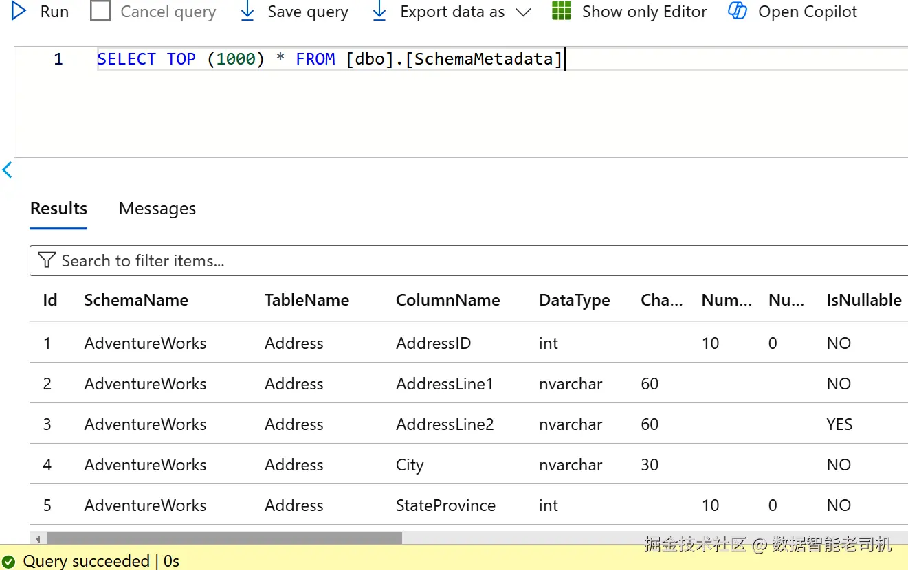Viewport: 908px width, 570px height.
Task: Select the Id cell with value 4
Action: coord(47,464)
